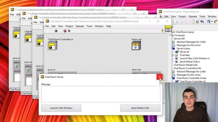Expand the Overrides folder node
The width and height of the screenshot is (218, 122).
tap(173, 55)
